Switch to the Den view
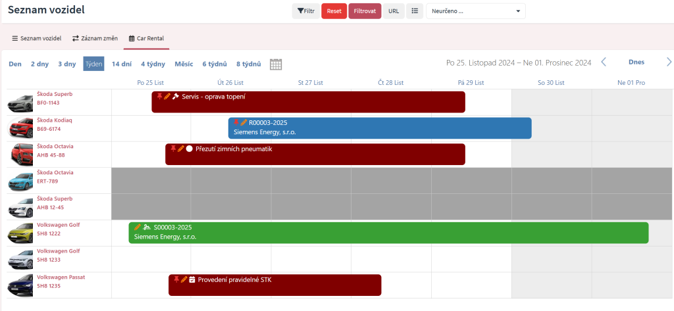Viewport: 674px width, 311px height. tap(14, 64)
